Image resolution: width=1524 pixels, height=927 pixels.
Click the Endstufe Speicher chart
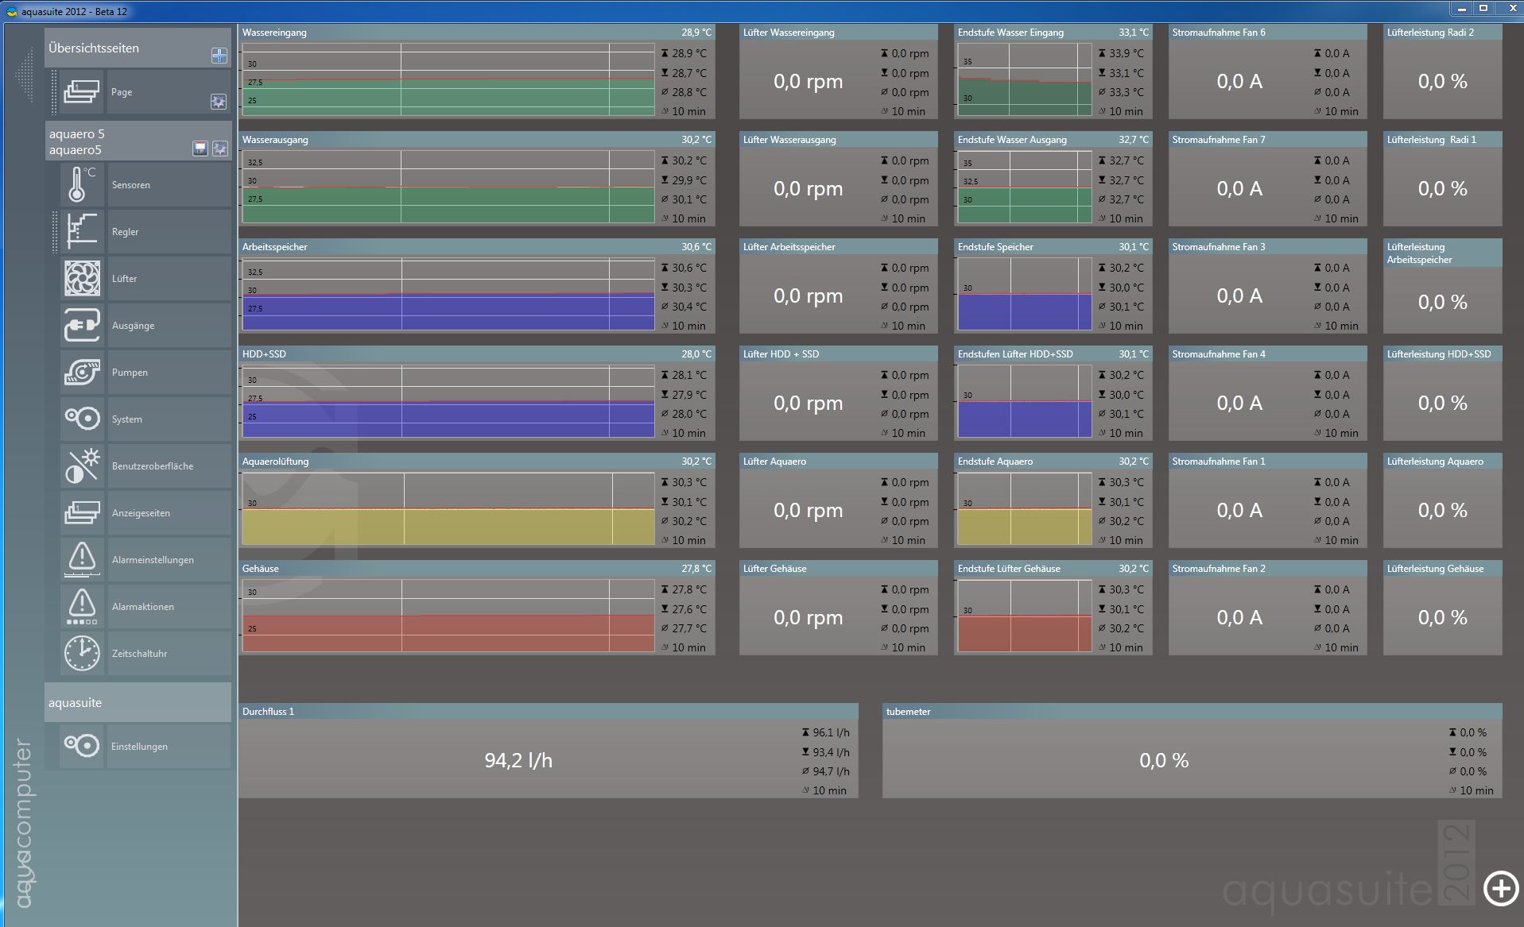click(1025, 294)
